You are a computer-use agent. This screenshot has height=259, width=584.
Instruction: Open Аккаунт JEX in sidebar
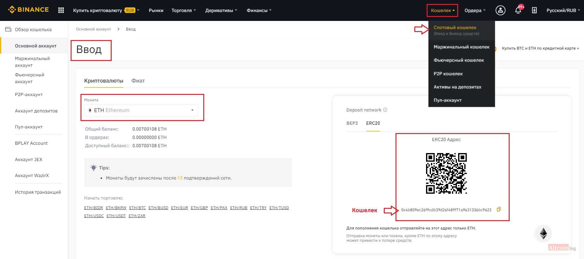point(29,160)
